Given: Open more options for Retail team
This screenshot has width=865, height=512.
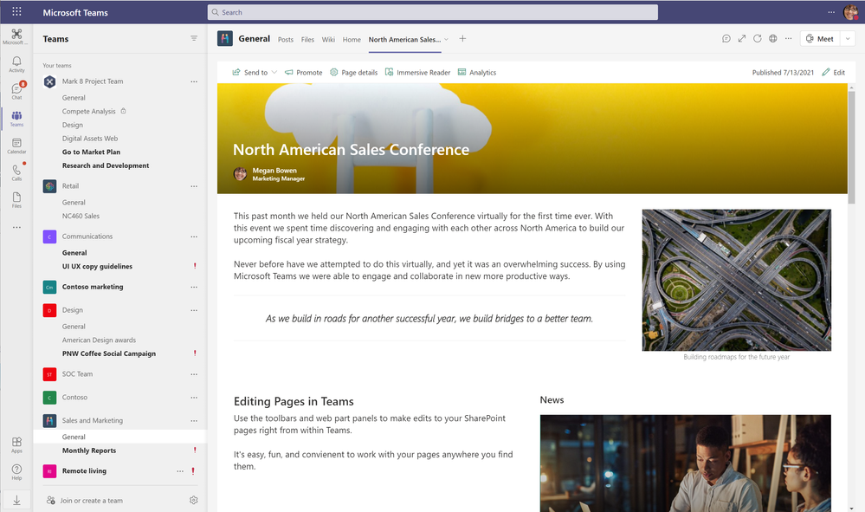Looking at the screenshot, I should [194, 186].
